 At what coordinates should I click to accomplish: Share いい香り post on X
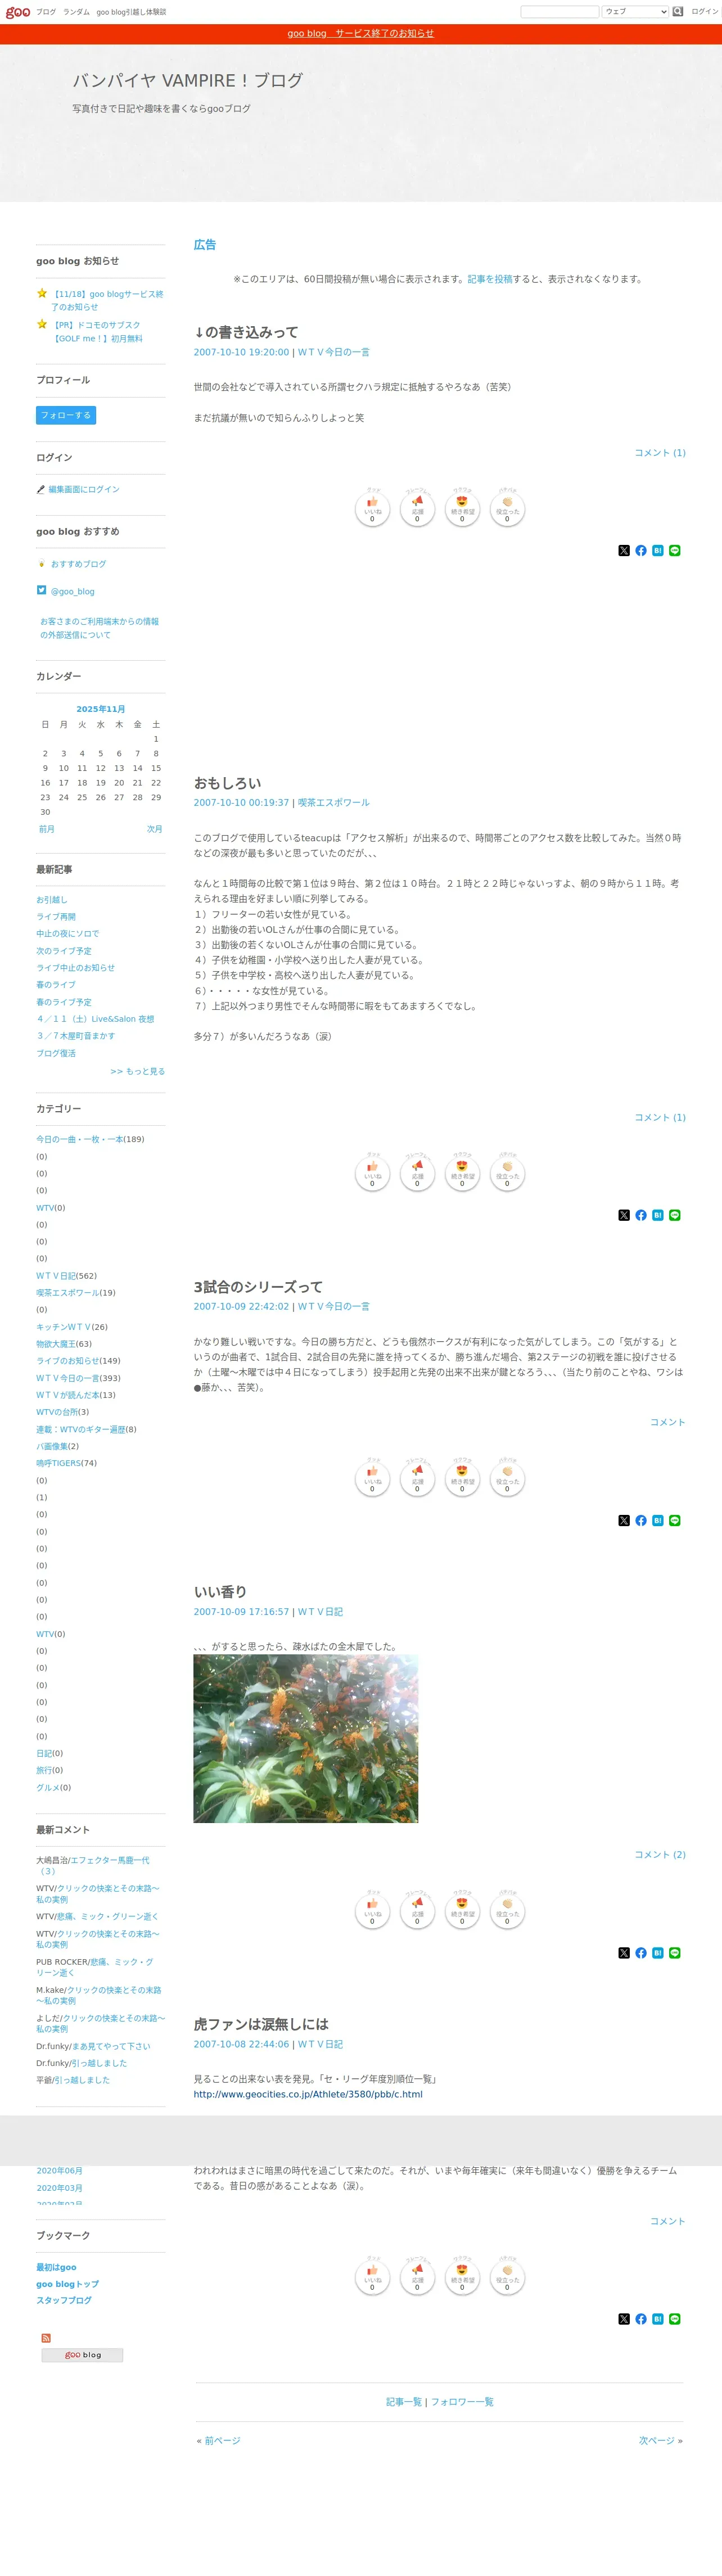pyautogui.click(x=624, y=1953)
